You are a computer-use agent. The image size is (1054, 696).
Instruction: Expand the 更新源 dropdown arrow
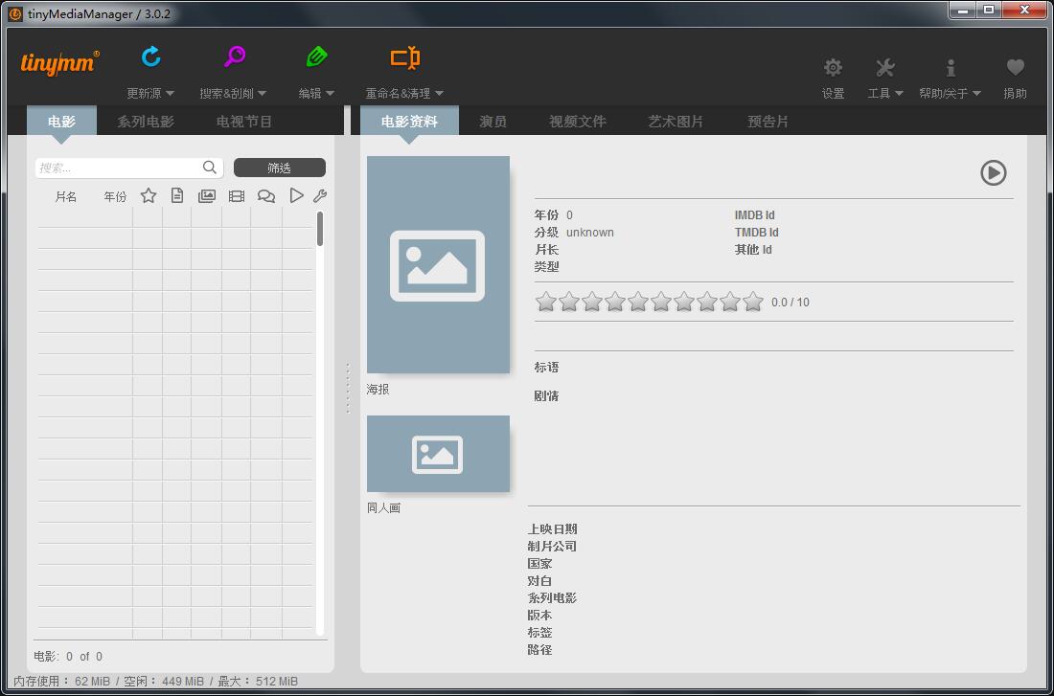tap(170, 94)
